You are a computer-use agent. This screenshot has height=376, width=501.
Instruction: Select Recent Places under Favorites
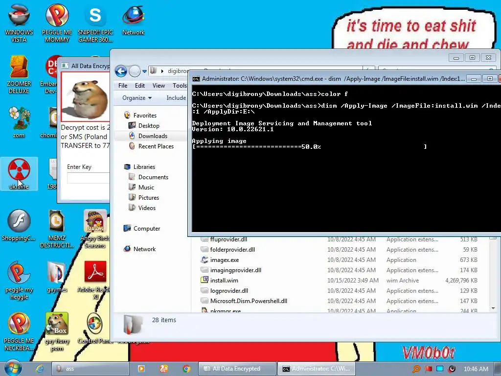[x=156, y=146]
